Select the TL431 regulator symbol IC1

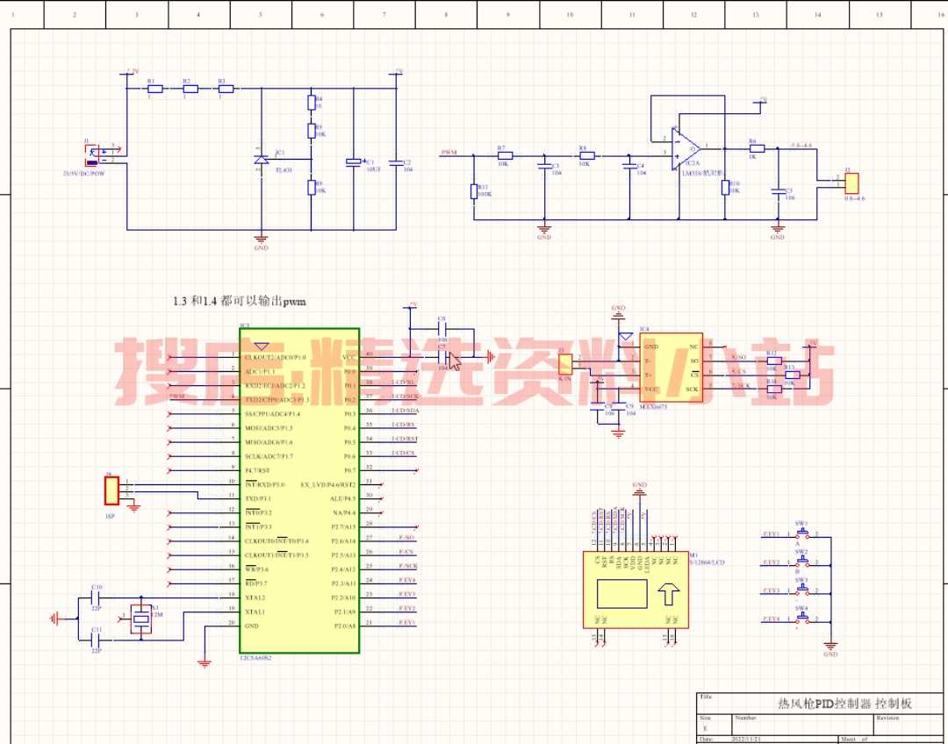pyautogui.click(x=262, y=160)
